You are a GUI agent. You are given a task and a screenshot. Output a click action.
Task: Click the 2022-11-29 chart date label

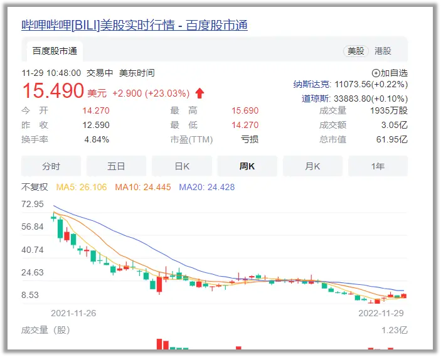[x=381, y=313]
